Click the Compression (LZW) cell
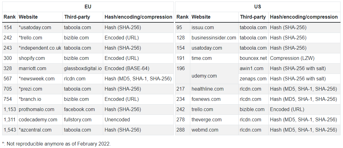Image resolution: width=343 pixels, height=148 pixels. coord(305,58)
